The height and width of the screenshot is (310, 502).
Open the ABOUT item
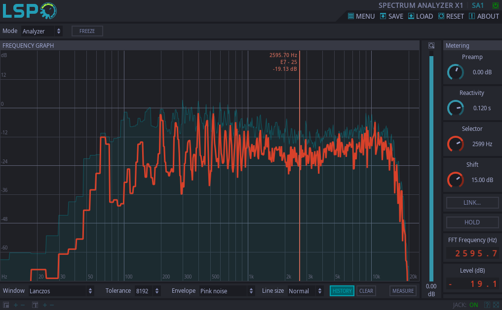click(484, 16)
